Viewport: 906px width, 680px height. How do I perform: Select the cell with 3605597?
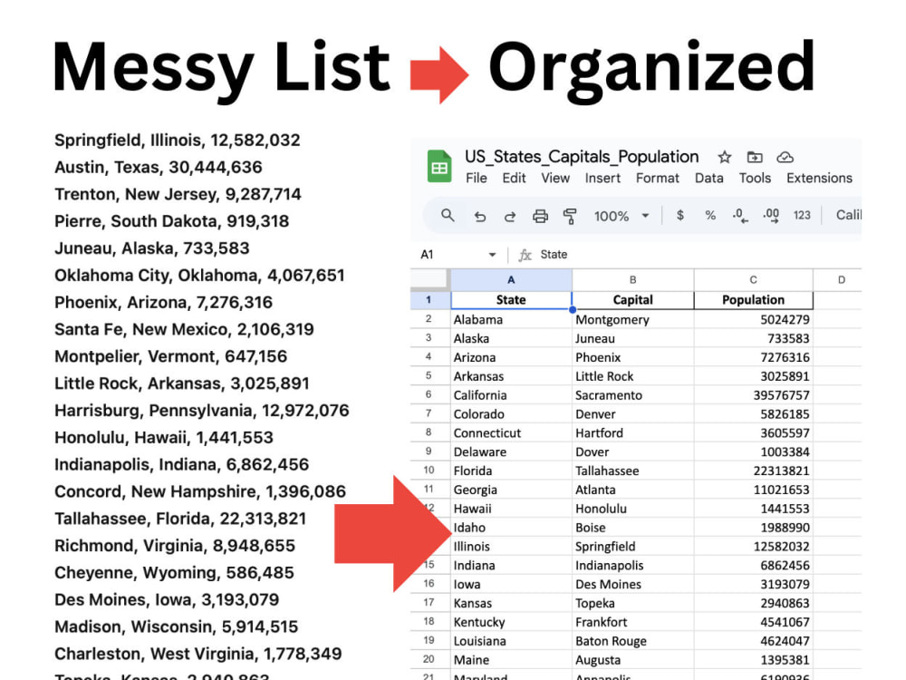point(754,433)
